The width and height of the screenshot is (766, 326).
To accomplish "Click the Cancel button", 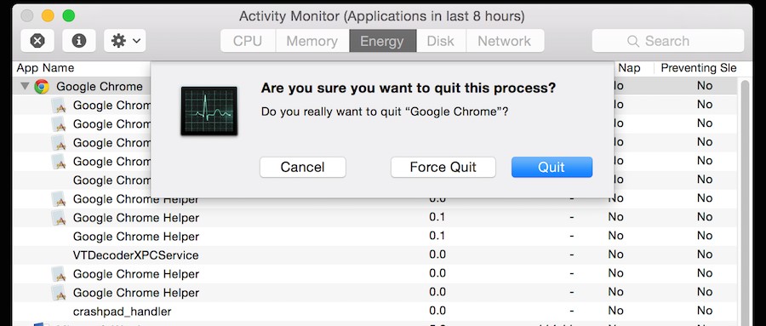I will point(302,167).
